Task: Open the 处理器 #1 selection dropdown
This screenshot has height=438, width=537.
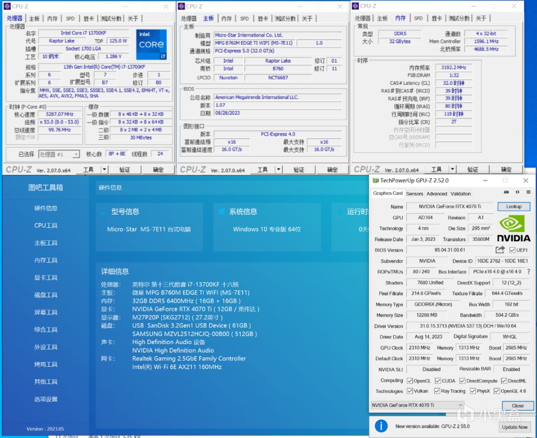Action: 76,154
